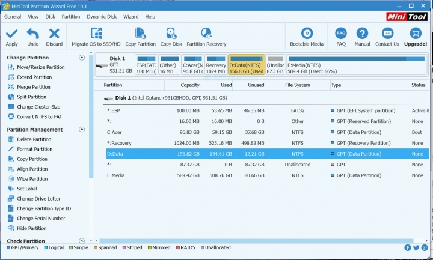
Task: Select the *:ESP partition row
Action: (x=267, y=111)
